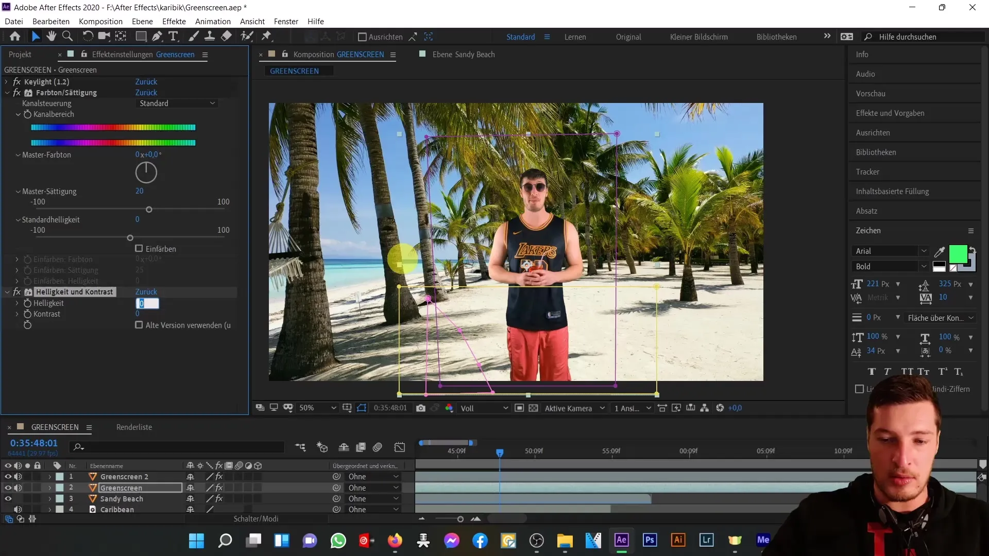Click the Effekte menu in menu bar

tap(174, 21)
